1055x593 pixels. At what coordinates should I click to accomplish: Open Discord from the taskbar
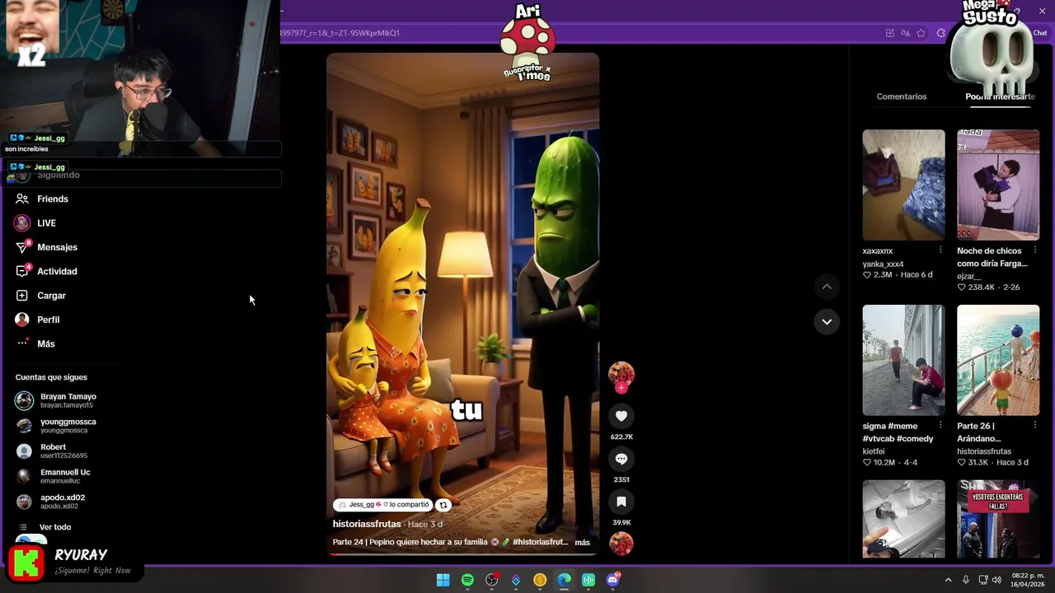coord(612,580)
